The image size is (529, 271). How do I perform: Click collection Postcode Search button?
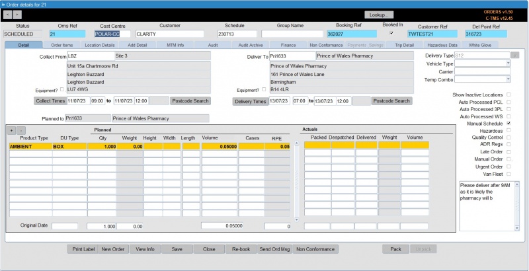coord(190,100)
